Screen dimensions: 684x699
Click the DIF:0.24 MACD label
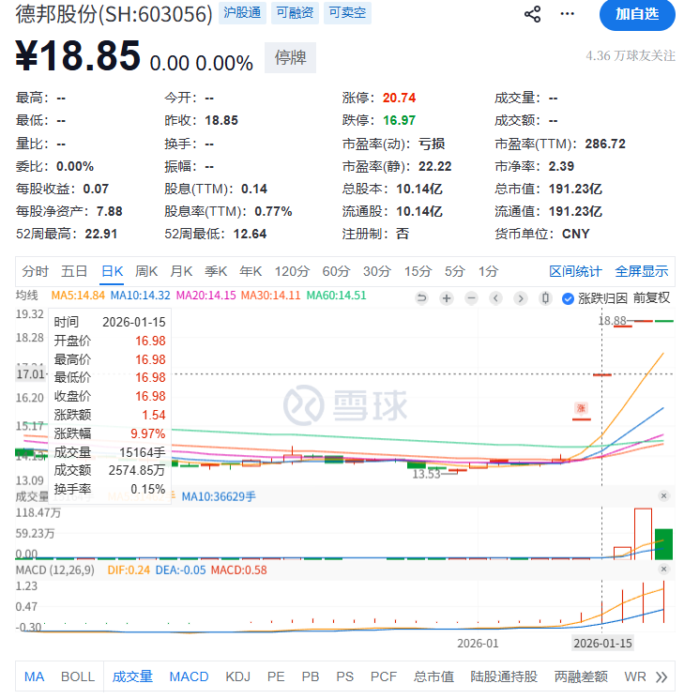pos(129,570)
